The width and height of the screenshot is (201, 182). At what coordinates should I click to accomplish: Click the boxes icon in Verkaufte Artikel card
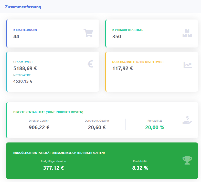(187, 33)
